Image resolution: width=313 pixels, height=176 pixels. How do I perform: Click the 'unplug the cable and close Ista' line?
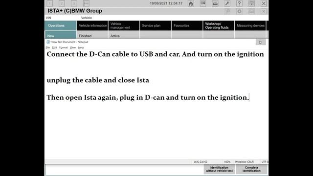pyautogui.click(x=98, y=80)
